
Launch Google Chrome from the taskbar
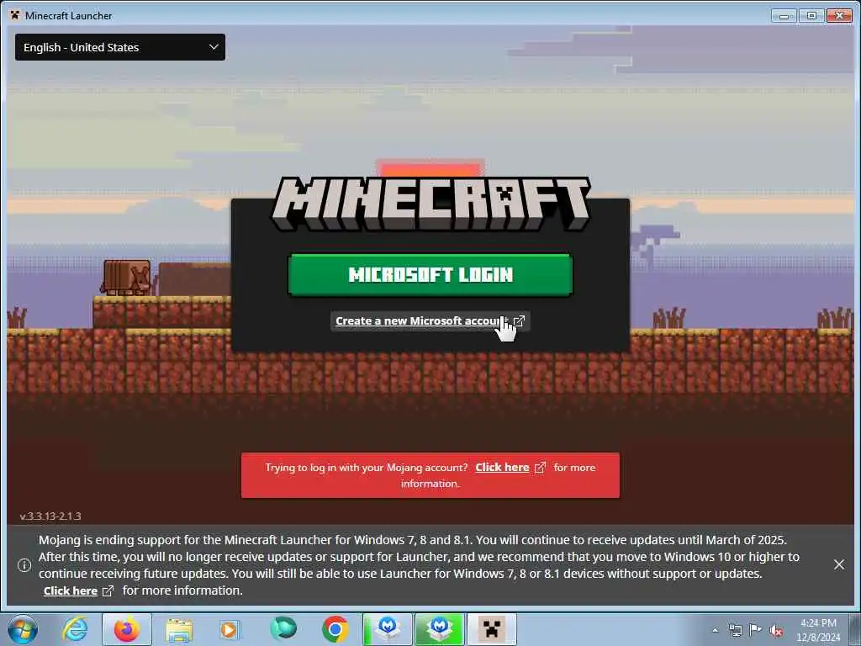pyautogui.click(x=335, y=629)
